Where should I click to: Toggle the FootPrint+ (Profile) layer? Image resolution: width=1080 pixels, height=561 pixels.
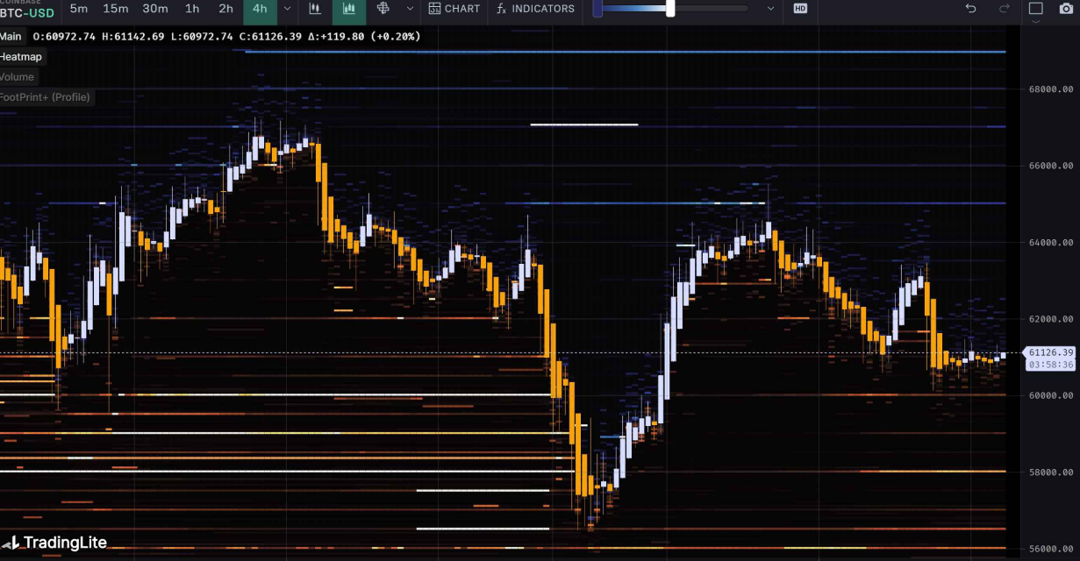tap(46, 97)
